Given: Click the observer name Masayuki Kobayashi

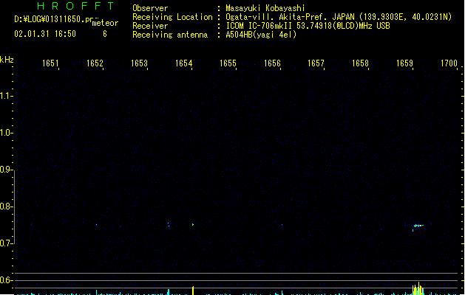Looking at the screenshot, I should [265, 8].
